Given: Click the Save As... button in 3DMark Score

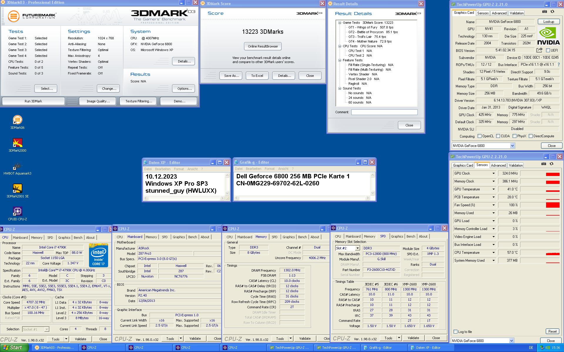Looking at the screenshot, I should point(231,76).
